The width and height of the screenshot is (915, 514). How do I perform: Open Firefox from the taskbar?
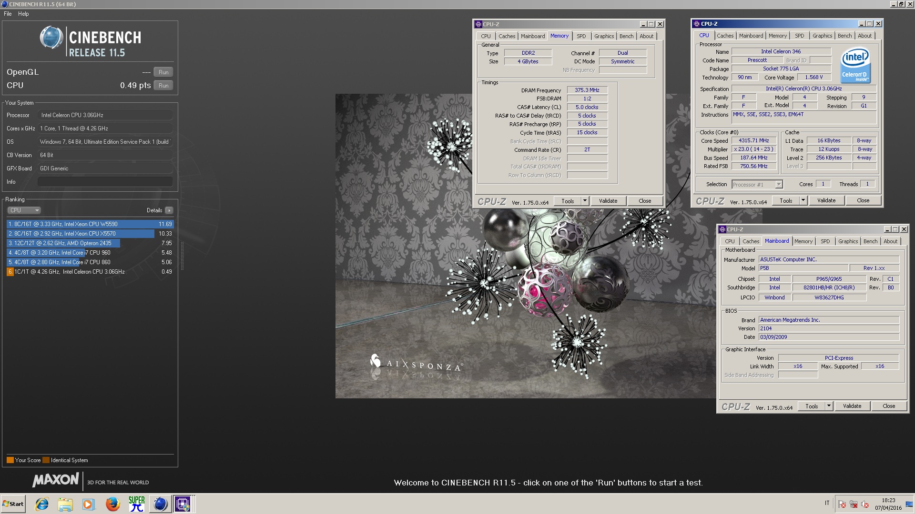point(112,504)
